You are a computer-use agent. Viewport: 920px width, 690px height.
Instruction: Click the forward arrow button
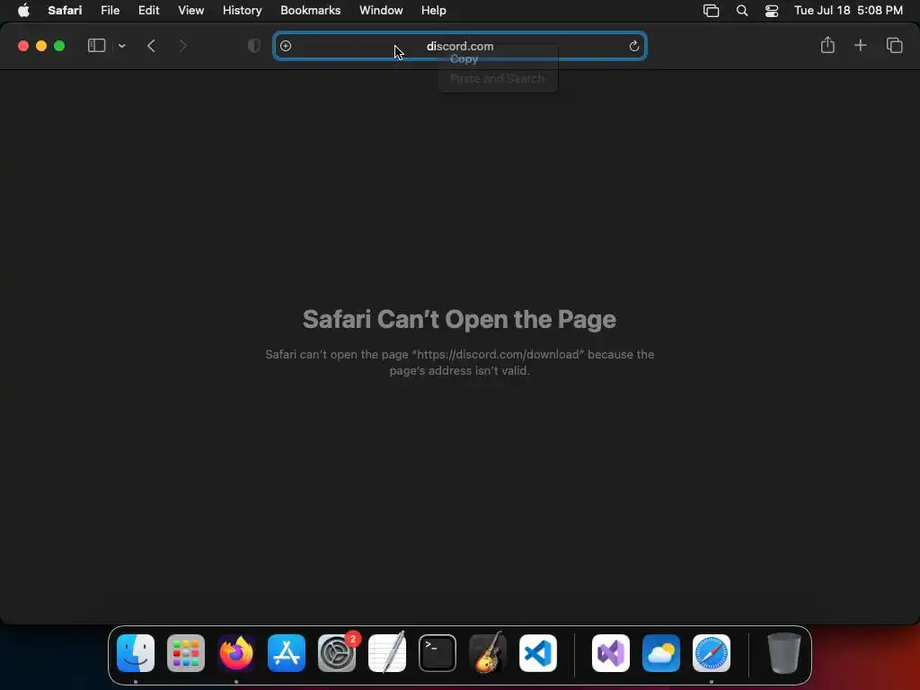point(182,46)
